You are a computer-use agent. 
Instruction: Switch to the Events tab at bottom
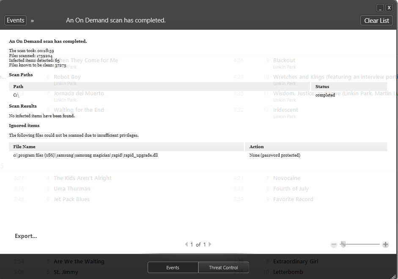[x=173, y=268]
